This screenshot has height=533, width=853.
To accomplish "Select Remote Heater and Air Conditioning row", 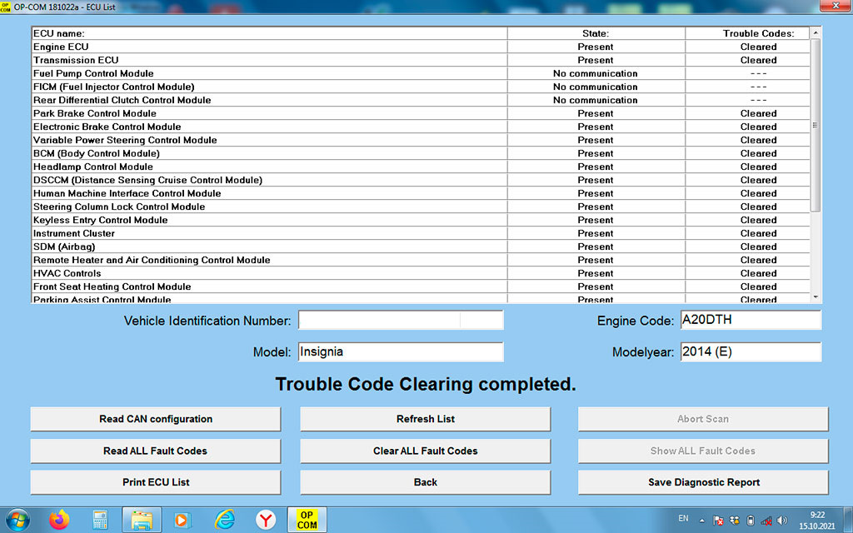I will (x=421, y=260).
